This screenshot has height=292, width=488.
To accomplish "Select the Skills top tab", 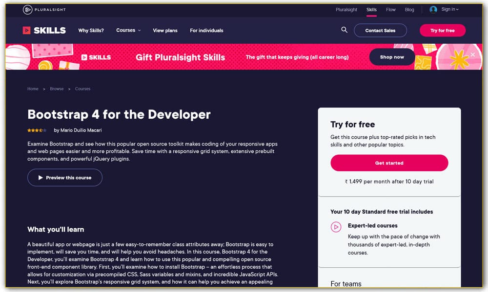I will 371,10.
